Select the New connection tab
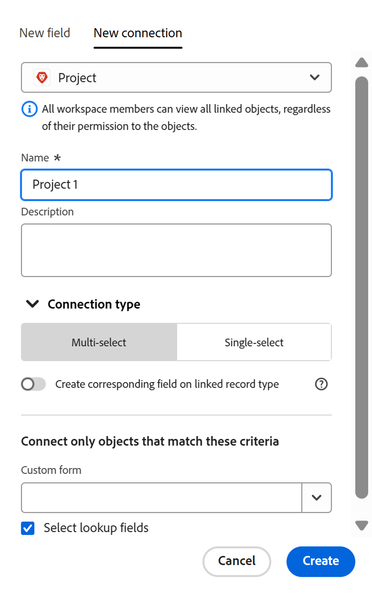The width and height of the screenshot is (372, 598). coord(137,33)
